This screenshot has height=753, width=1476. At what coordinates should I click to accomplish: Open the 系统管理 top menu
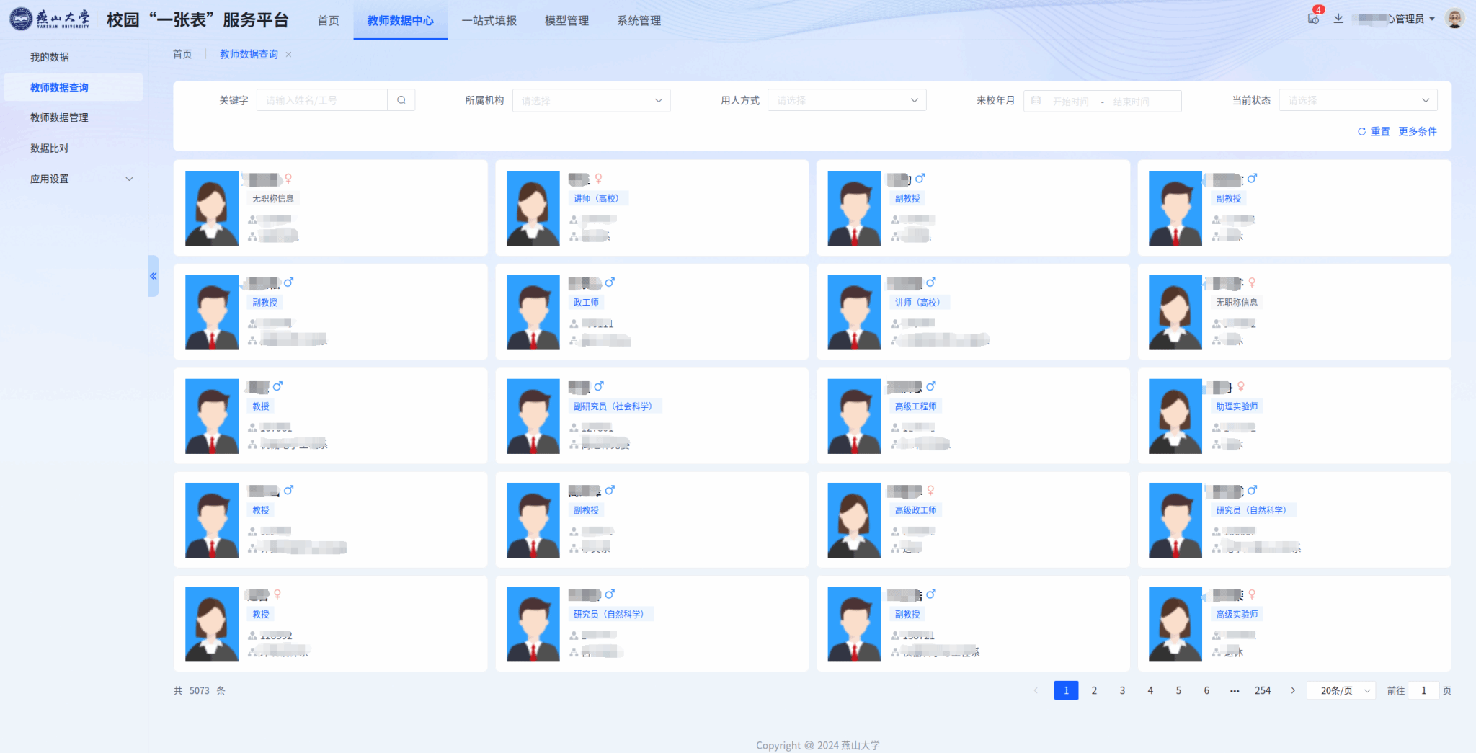(639, 20)
